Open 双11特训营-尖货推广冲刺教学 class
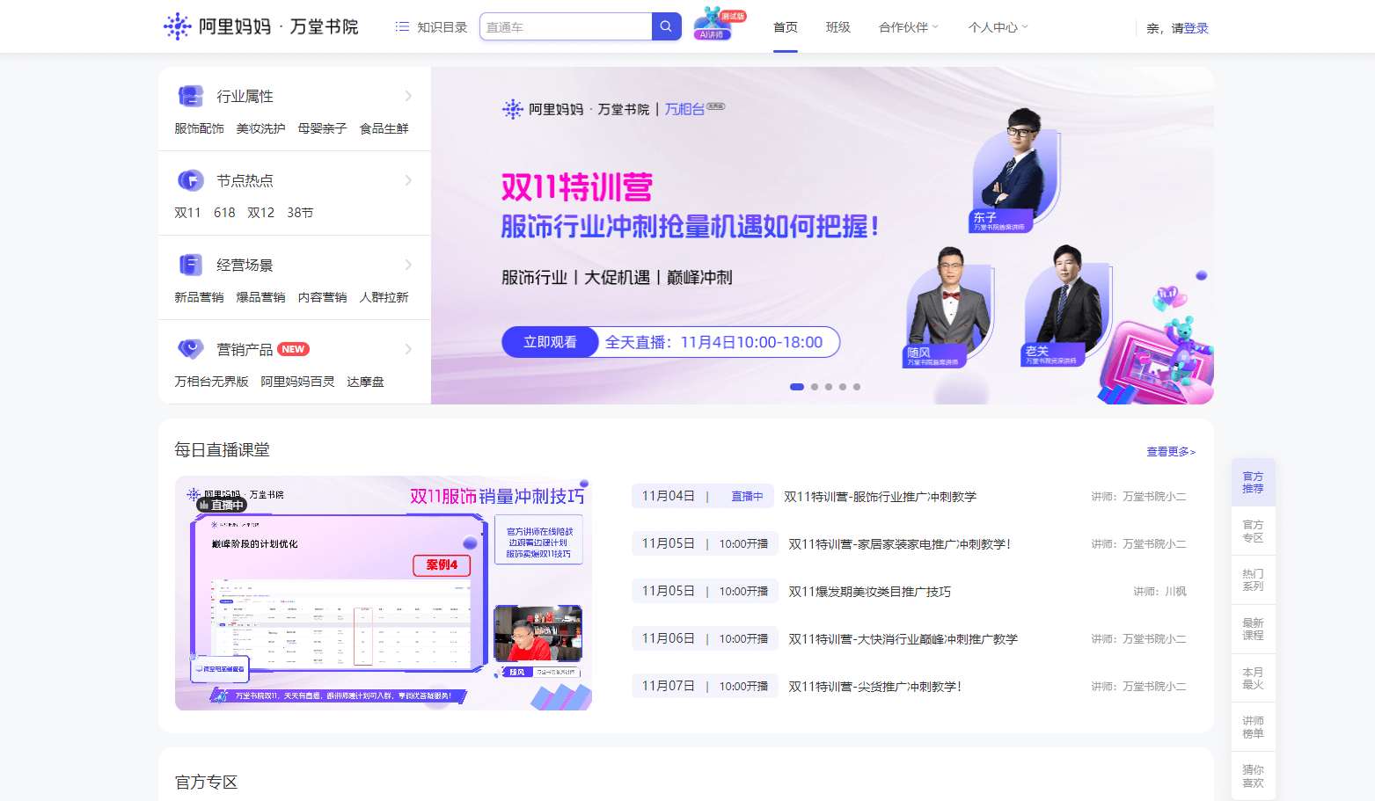The width and height of the screenshot is (1375, 801). 874,687
